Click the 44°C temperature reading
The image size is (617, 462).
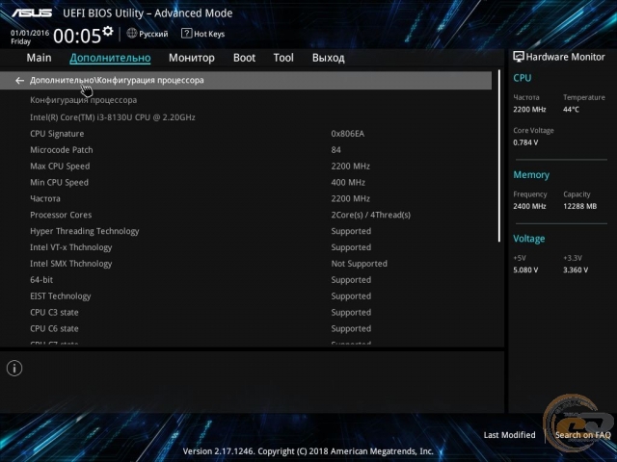pos(571,109)
